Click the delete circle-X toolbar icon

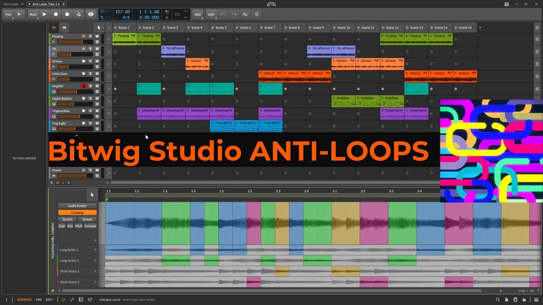tap(256, 14)
